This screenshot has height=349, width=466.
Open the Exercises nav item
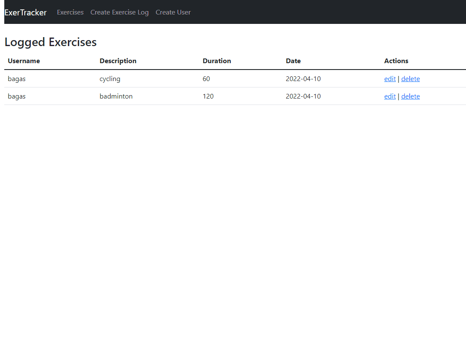coord(70,12)
